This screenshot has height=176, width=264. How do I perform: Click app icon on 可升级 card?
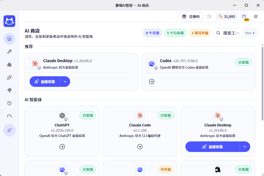(140, 170)
